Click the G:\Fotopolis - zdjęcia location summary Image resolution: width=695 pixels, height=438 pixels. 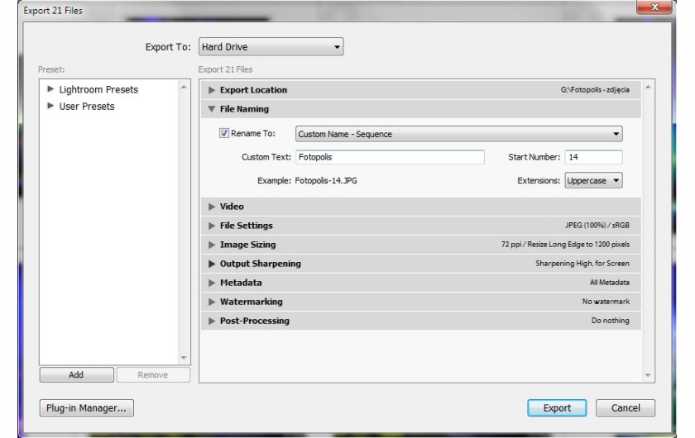click(595, 89)
